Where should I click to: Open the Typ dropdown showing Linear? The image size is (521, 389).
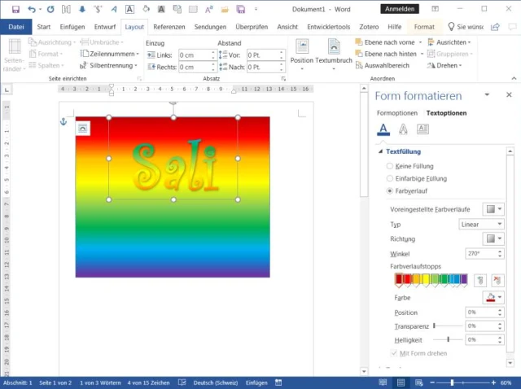pyautogui.click(x=481, y=224)
